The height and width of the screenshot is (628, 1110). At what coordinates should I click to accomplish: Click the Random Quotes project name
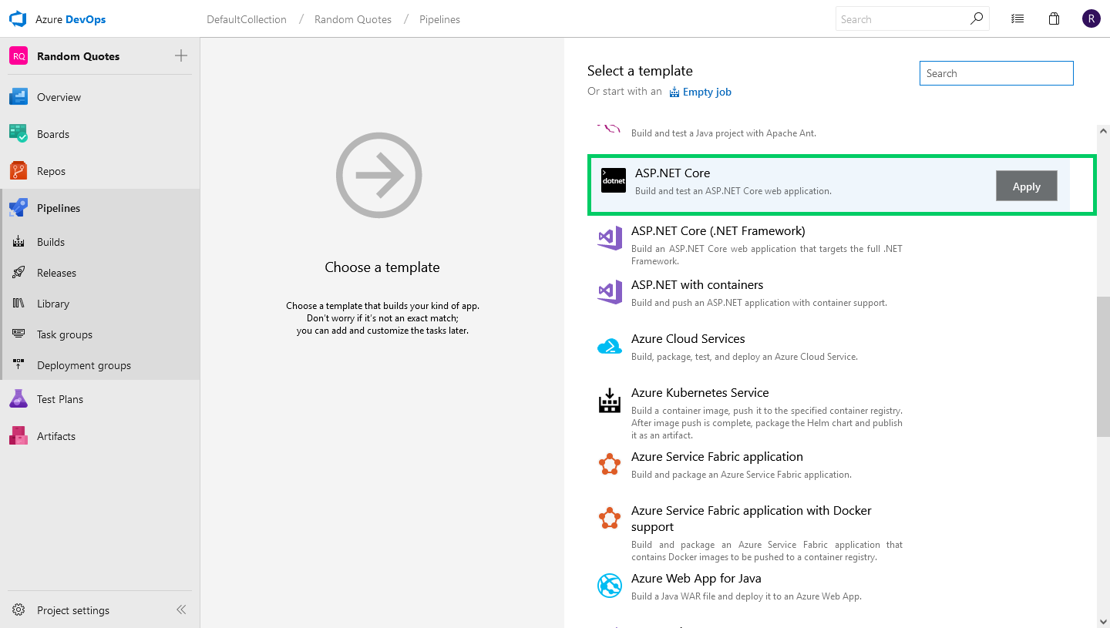coord(78,56)
